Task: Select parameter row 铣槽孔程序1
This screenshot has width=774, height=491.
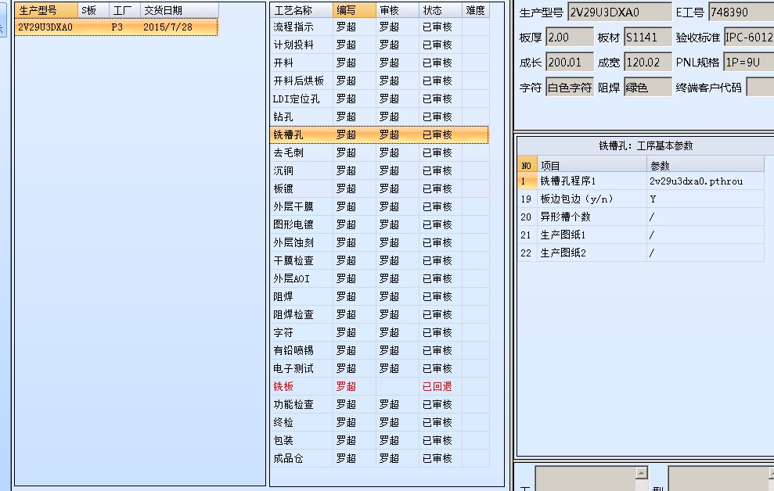Action: [641, 181]
